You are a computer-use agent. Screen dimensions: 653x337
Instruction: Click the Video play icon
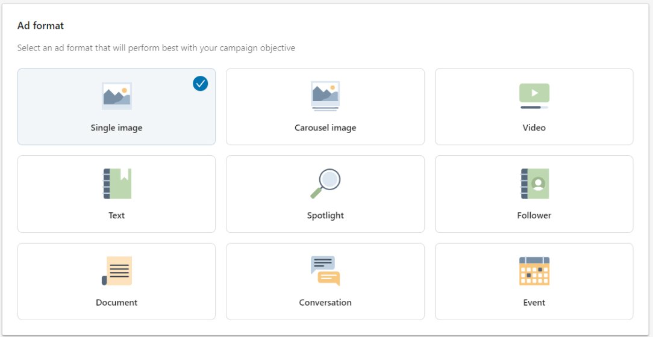click(x=534, y=96)
